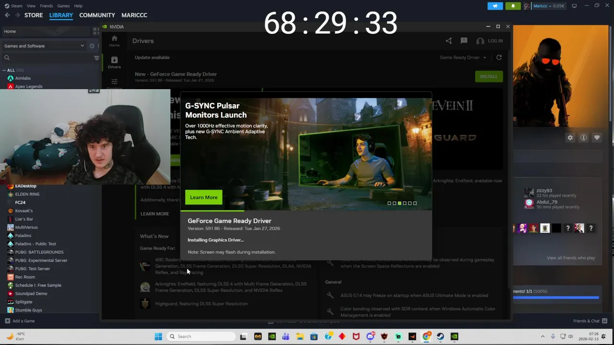Open the Steam LIBRARY tab
Viewport: 614px width, 345px height.
(61, 15)
